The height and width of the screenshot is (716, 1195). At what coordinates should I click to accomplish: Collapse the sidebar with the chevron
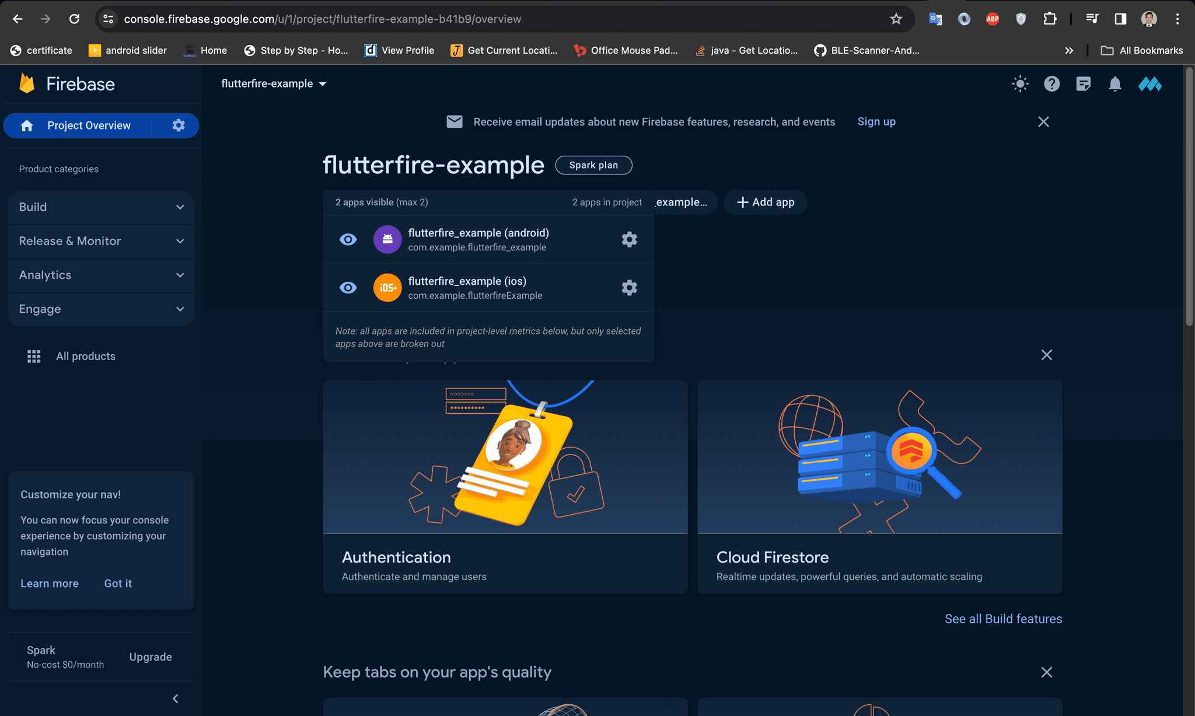pos(175,698)
